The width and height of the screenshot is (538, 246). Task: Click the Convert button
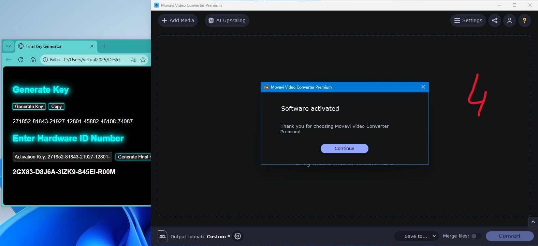[x=510, y=236]
